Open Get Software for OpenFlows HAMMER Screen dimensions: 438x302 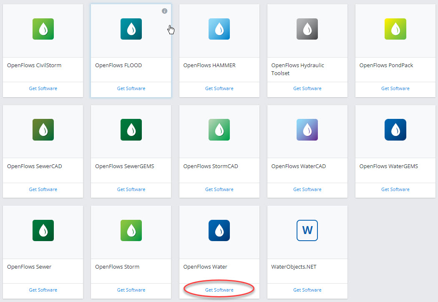pyautogui.click(x=219, y=88)
